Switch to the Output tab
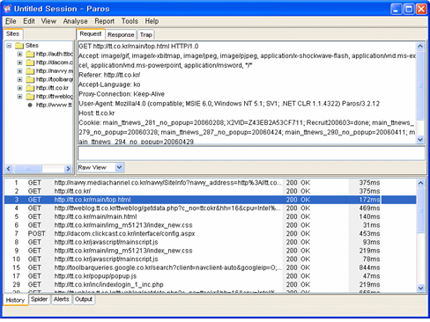430x322 pixels. pyautogui.click(x=84, y=299)
